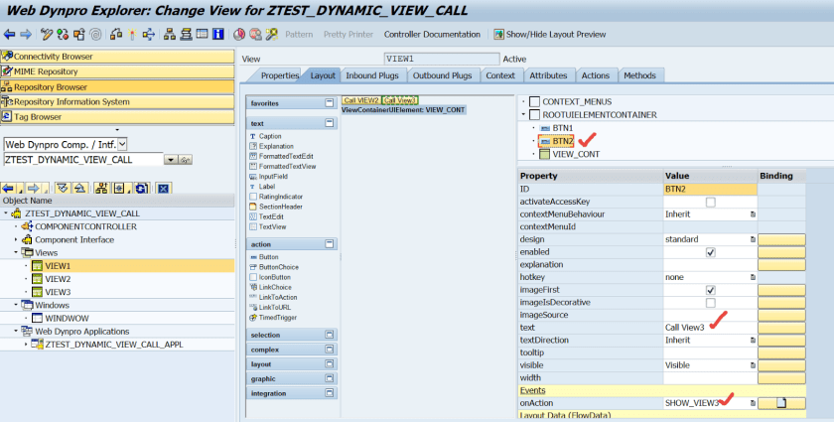Open the hotkey value dropdown
Viewport: 834px width, 422px height.
pyautogui.click(x=753, y=277)
